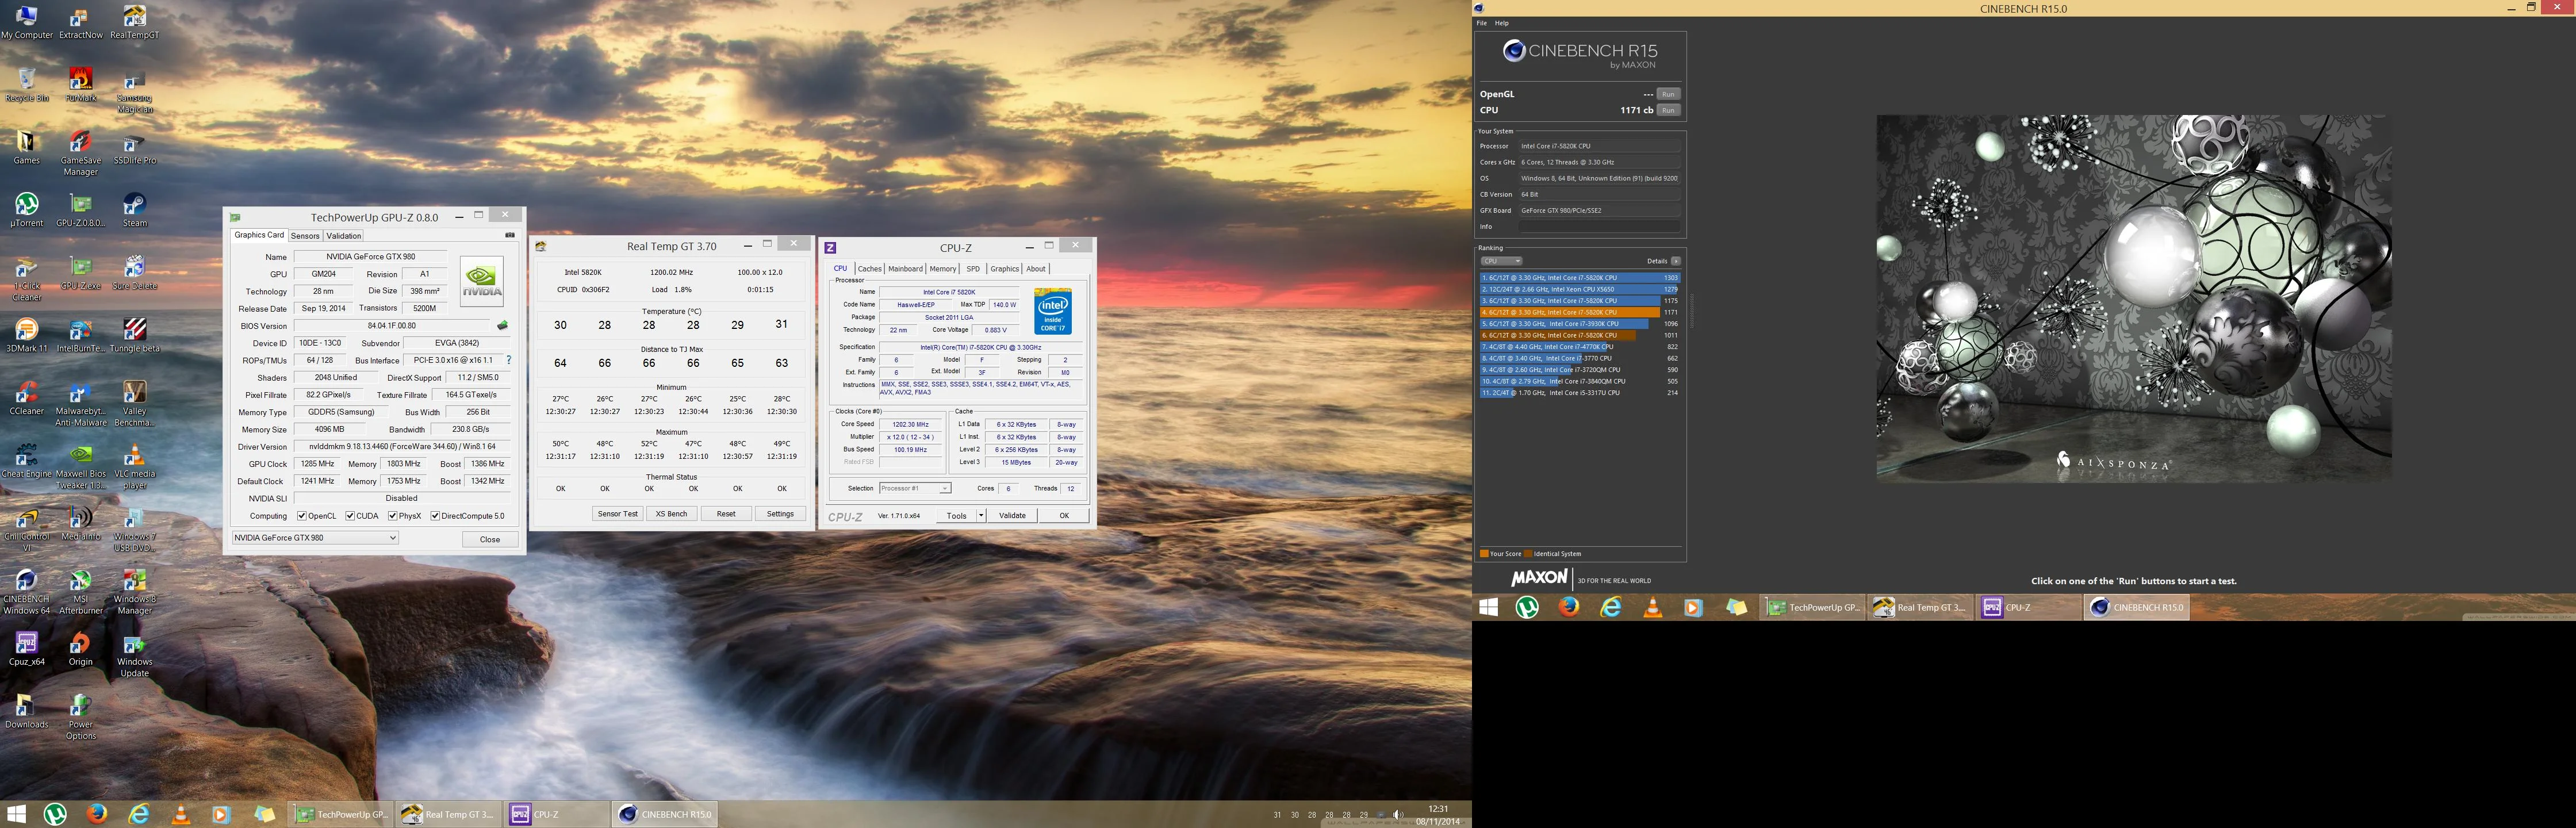
Task: Open the File menu in Cinebench
Action: tap(1482, 23)
